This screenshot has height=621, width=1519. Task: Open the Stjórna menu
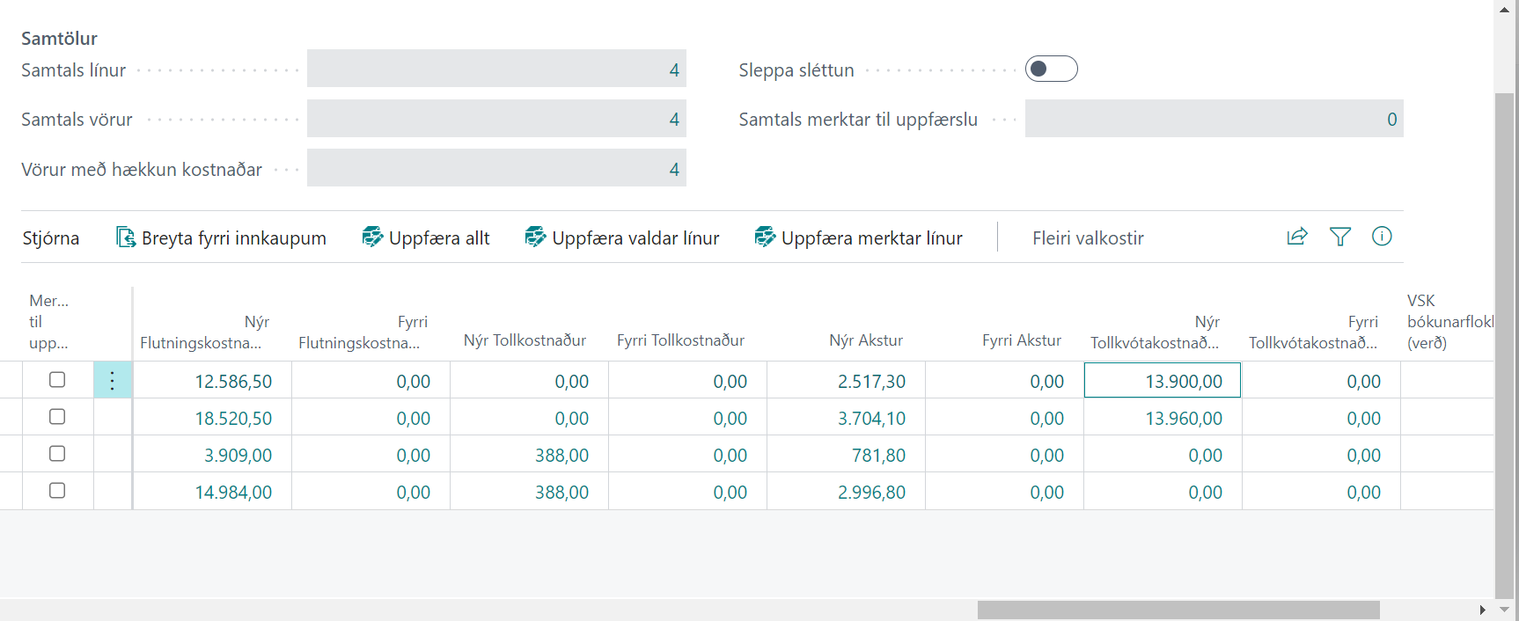coord(51,238)
